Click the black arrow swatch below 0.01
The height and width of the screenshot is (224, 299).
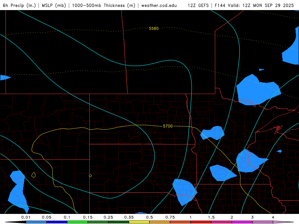pyautogui.click(x=16, y=222)
